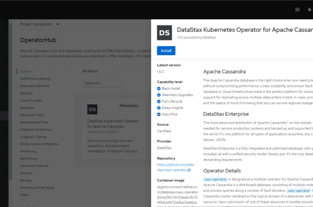Select the Big Data category

[x=26, y=93]
